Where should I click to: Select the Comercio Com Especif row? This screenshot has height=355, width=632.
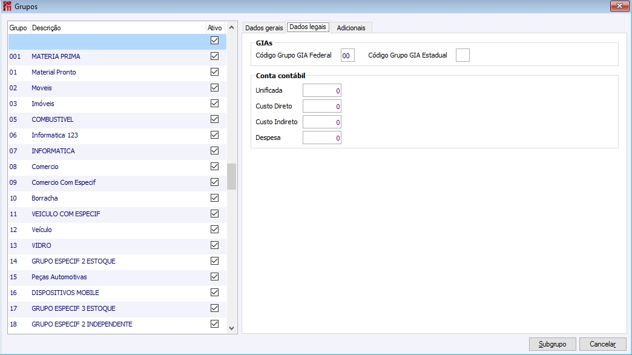(117, 182)
